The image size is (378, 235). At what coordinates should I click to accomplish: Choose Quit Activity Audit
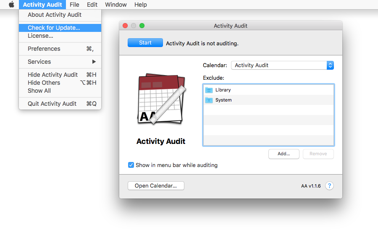pyautogui.click(x=60, y=104)
